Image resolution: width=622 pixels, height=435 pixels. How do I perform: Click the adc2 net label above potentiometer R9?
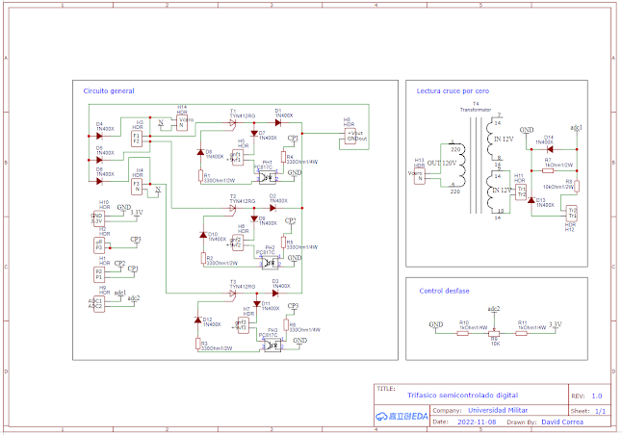(494, 309)
